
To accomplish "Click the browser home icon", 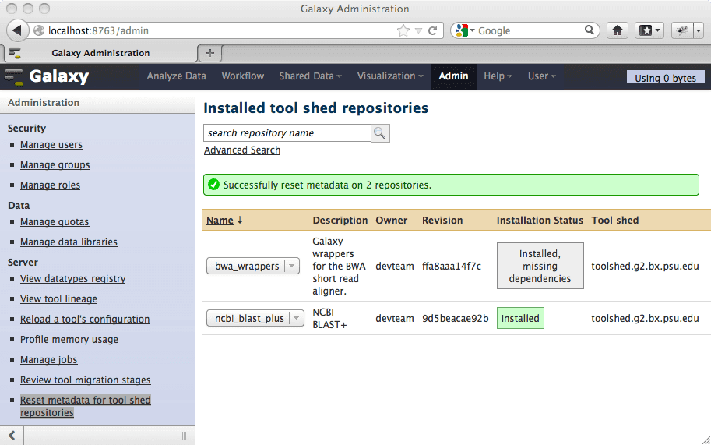I will coord(617,30).
